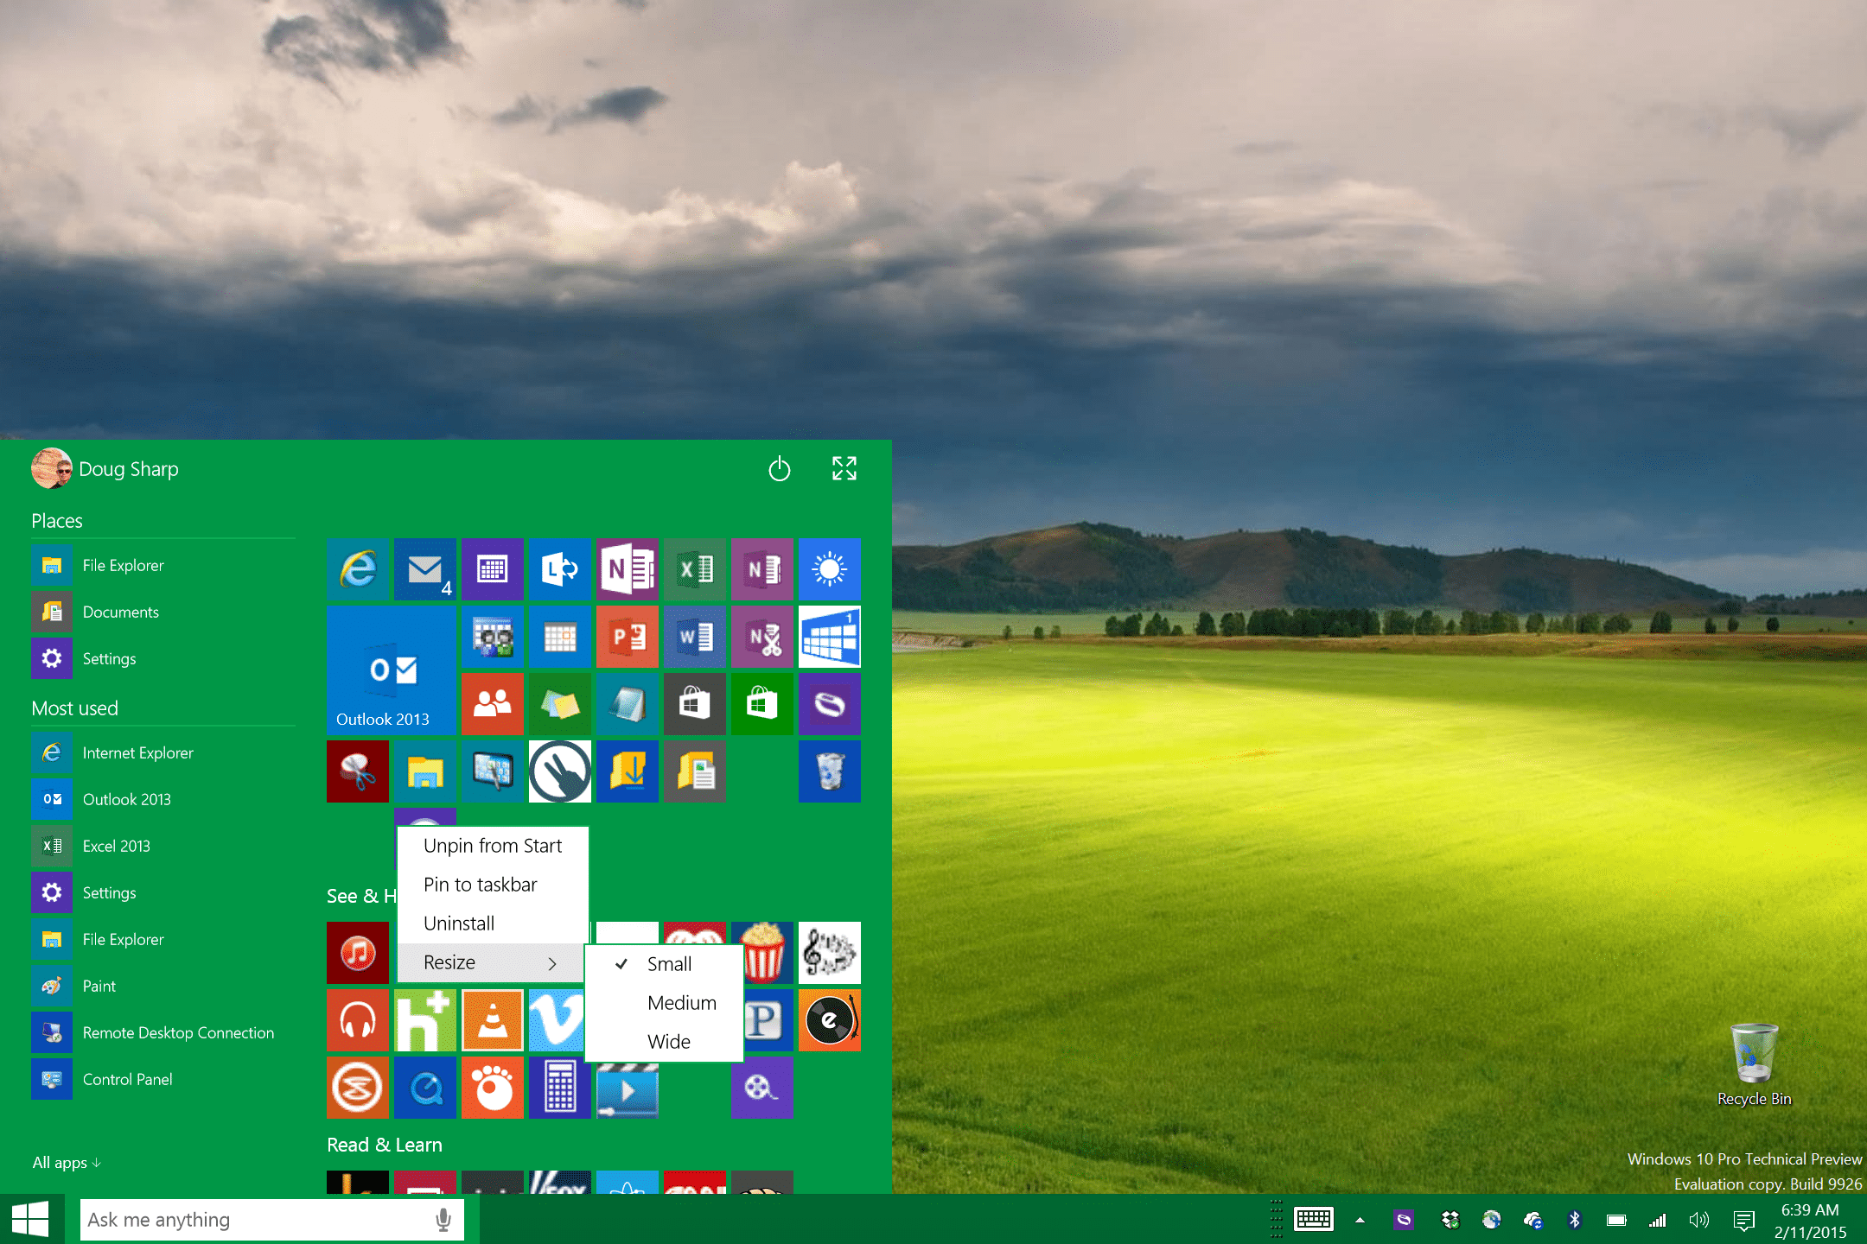Open Control Panel in Most used
Viewport: 1867px width, 1244px height.
tap(163, 1079)
